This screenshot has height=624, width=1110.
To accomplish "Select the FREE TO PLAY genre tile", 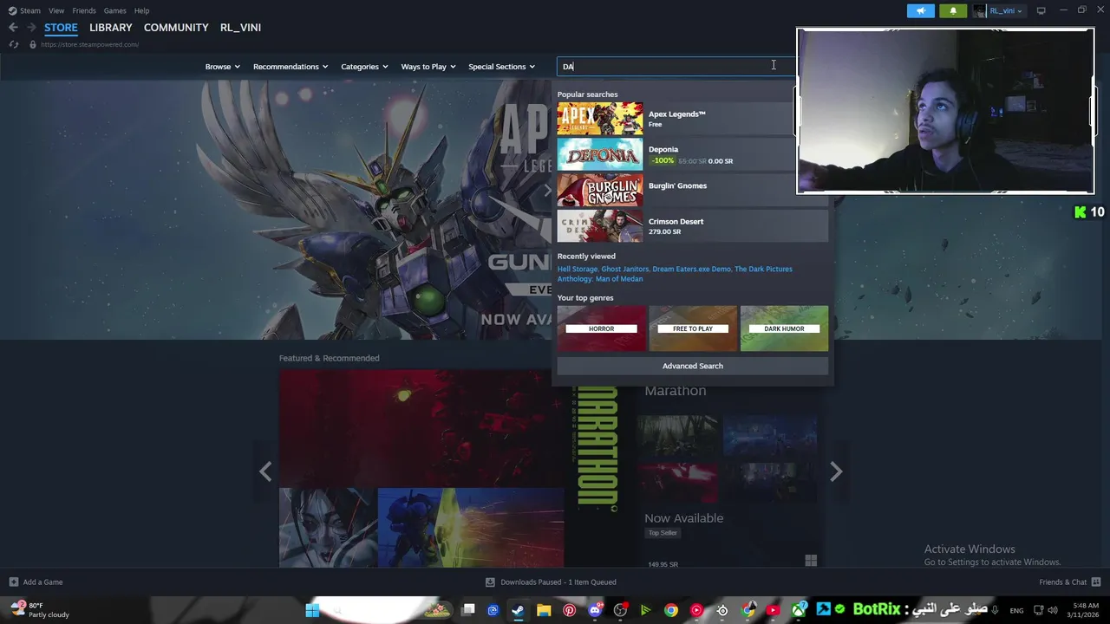I will coord(693,328).
